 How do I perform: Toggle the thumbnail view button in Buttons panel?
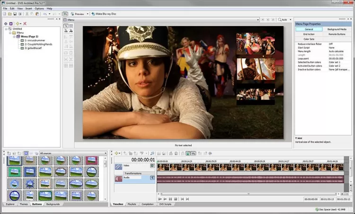26,153
